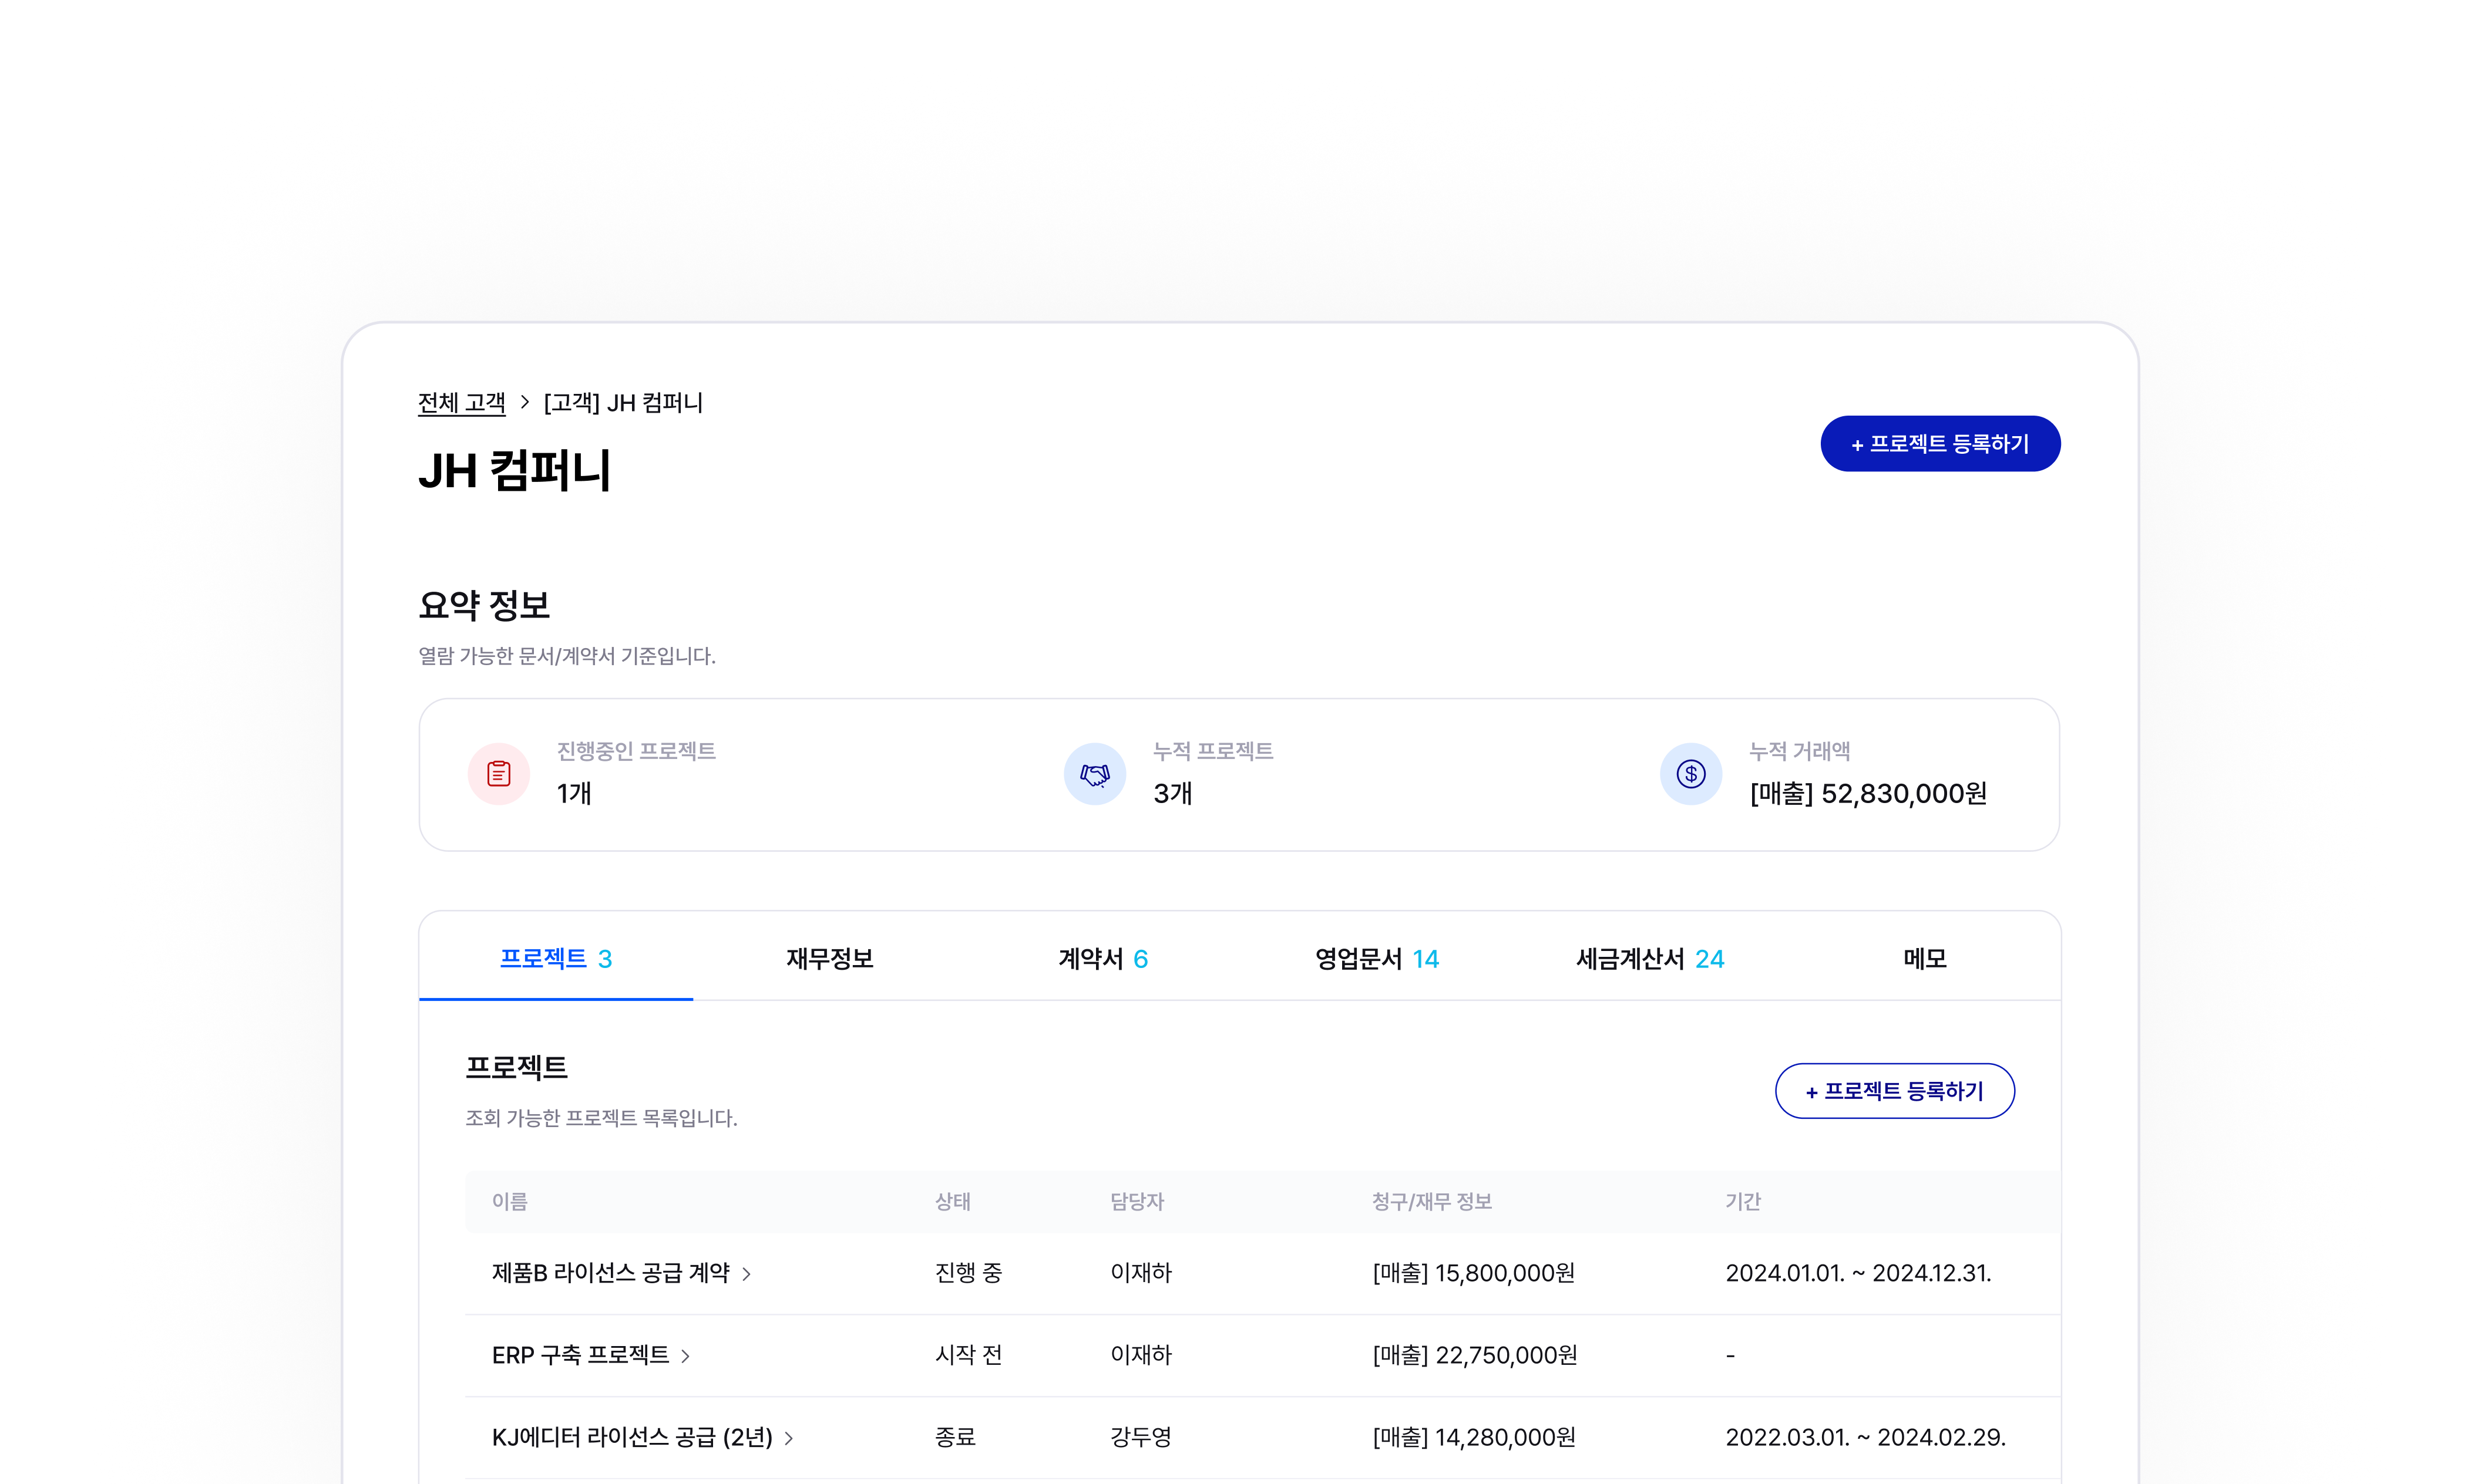This screenshot has height=1484, width=2481.
Task: Open the 전체 고객 breadcrumb link
Action: pyautogui.click(x=461, y=402)
